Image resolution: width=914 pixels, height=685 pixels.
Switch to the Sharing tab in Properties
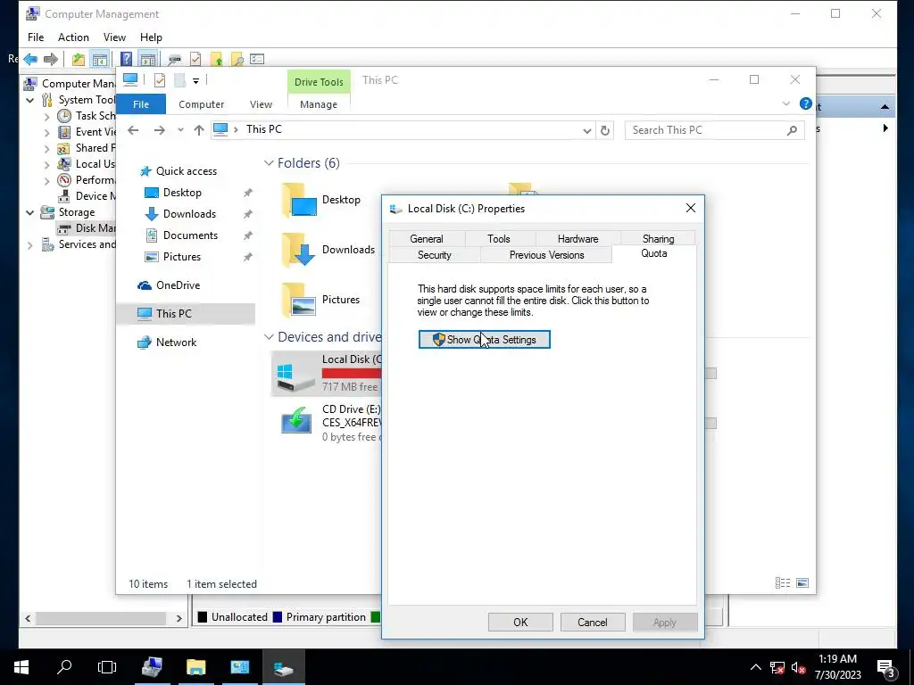[658, 239]
